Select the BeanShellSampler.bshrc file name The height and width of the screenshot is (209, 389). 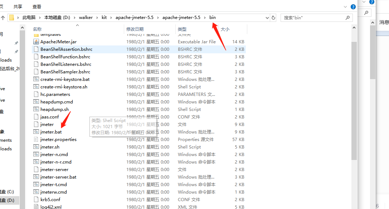pyautogui.click(x=65, y=72)
